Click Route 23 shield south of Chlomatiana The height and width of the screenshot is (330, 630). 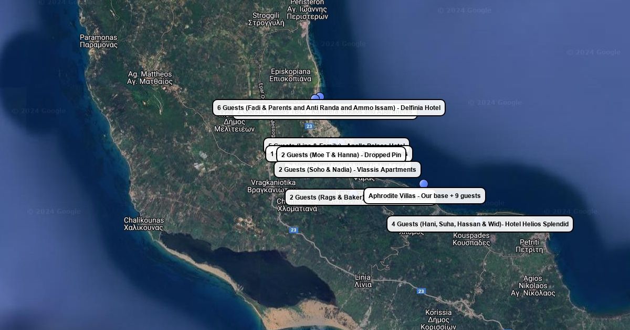point(293,230)
